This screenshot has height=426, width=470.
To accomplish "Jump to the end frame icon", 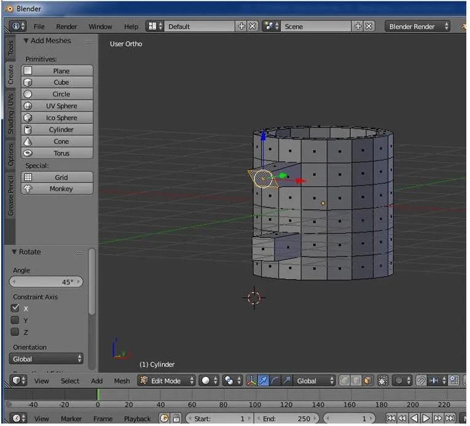I will [450, 418].
